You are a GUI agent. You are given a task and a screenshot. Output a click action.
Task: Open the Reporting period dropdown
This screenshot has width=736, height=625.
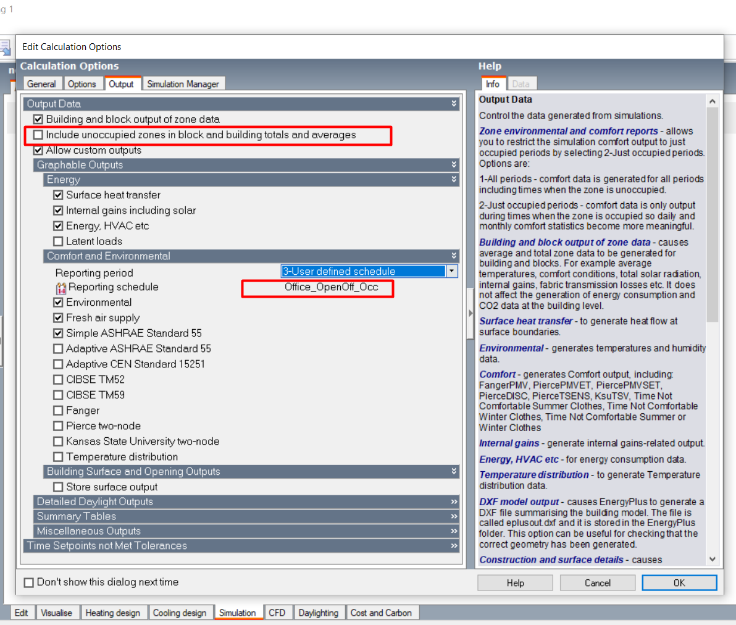click(451, 271)
